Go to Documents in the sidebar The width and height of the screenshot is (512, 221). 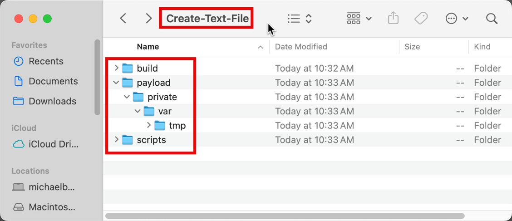(53, 81)
